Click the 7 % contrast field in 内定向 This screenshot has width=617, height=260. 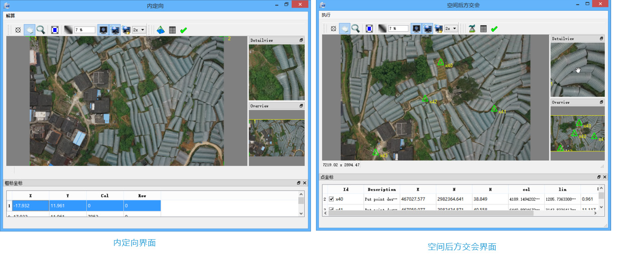pyautogui.click(x=85, y=30)
